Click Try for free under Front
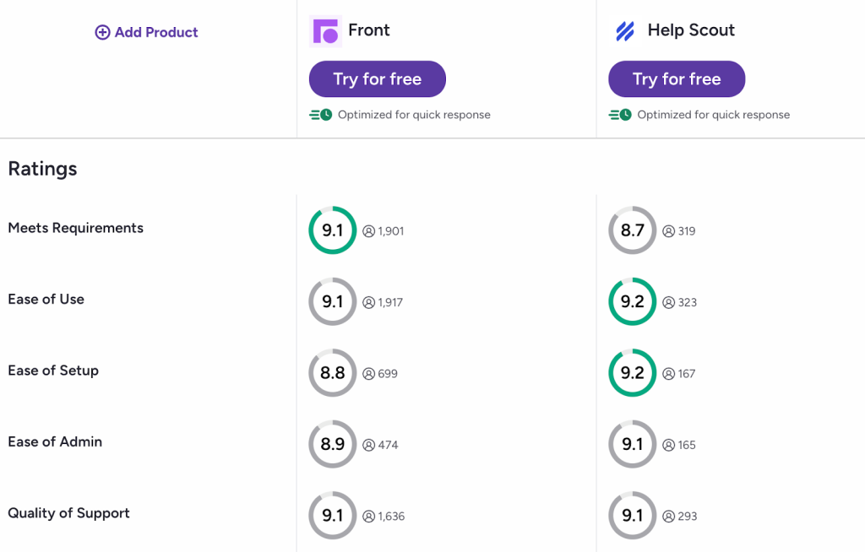The image size is (865, 552). 377,78
